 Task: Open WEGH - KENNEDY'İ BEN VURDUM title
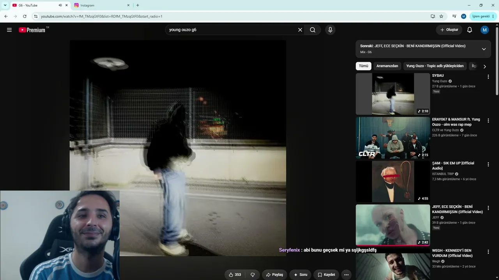click(x=452, y=253)
